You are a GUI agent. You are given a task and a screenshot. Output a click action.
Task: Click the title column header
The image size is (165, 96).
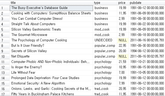[x=51, y=3]
